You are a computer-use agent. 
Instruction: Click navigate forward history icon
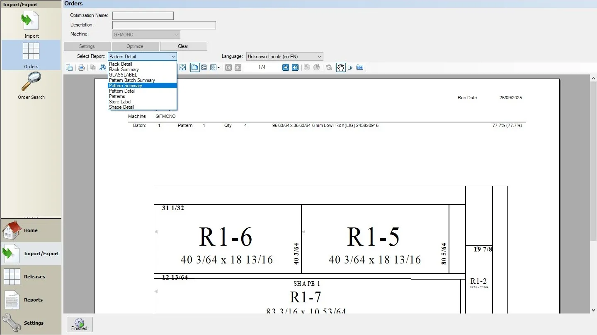(x=317, y=67)
